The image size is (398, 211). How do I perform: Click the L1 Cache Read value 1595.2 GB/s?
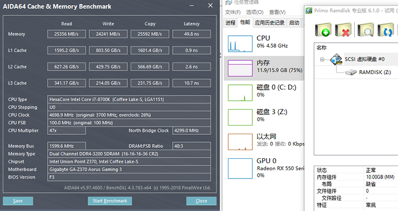pos(67,50)
